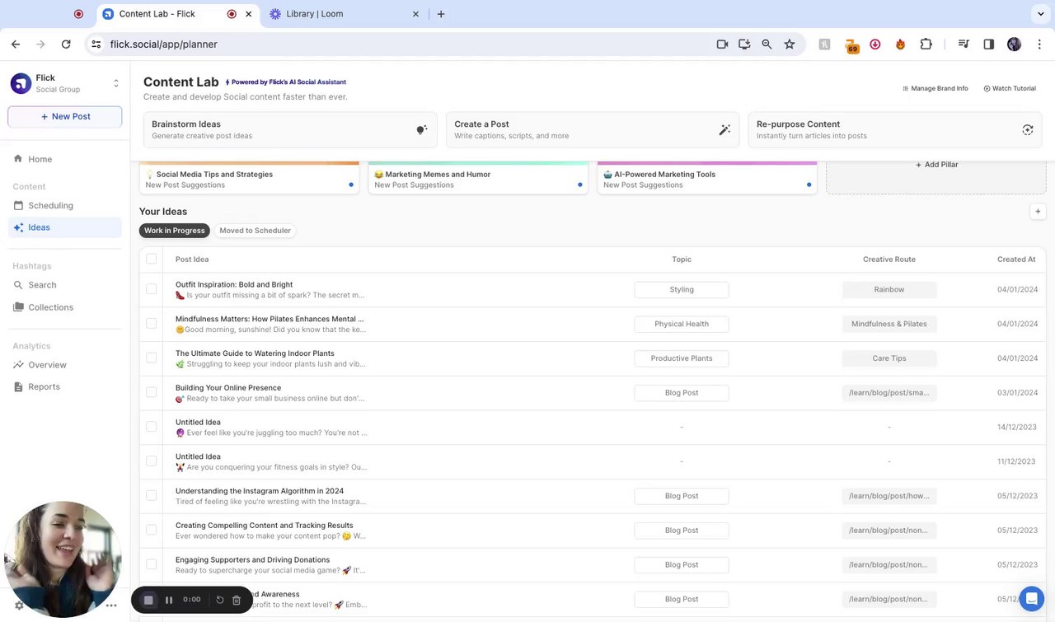Image resolution: width=1055 pixels, height=622 pixels.
Task: Expand the Flick Social Group workspace switcher
Action: 116,83
